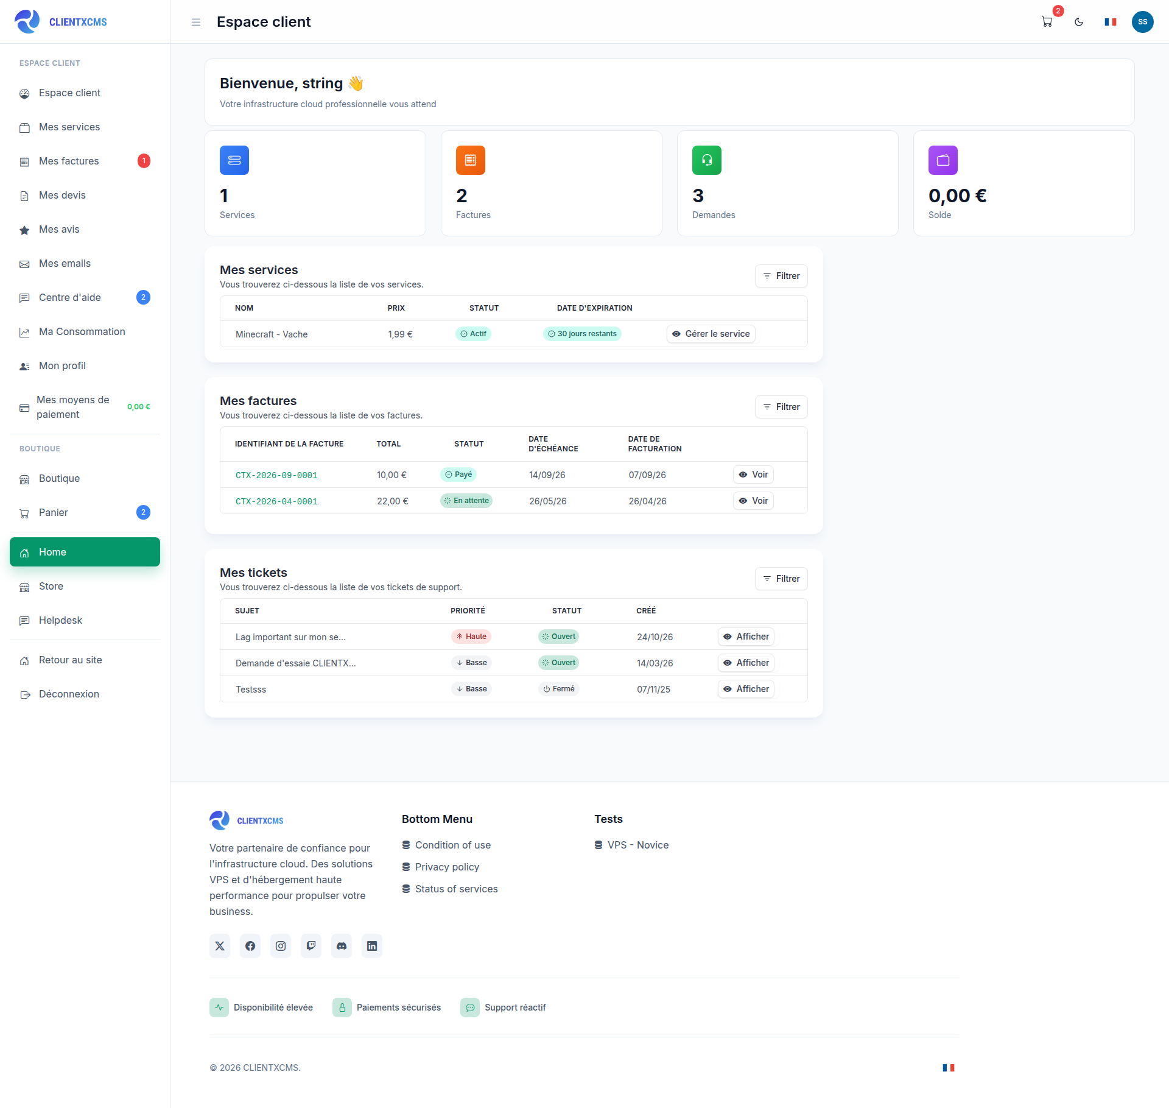The image size is (1169, 1108).
Task: Click the blue Services card icon
Action: (234, 160)
